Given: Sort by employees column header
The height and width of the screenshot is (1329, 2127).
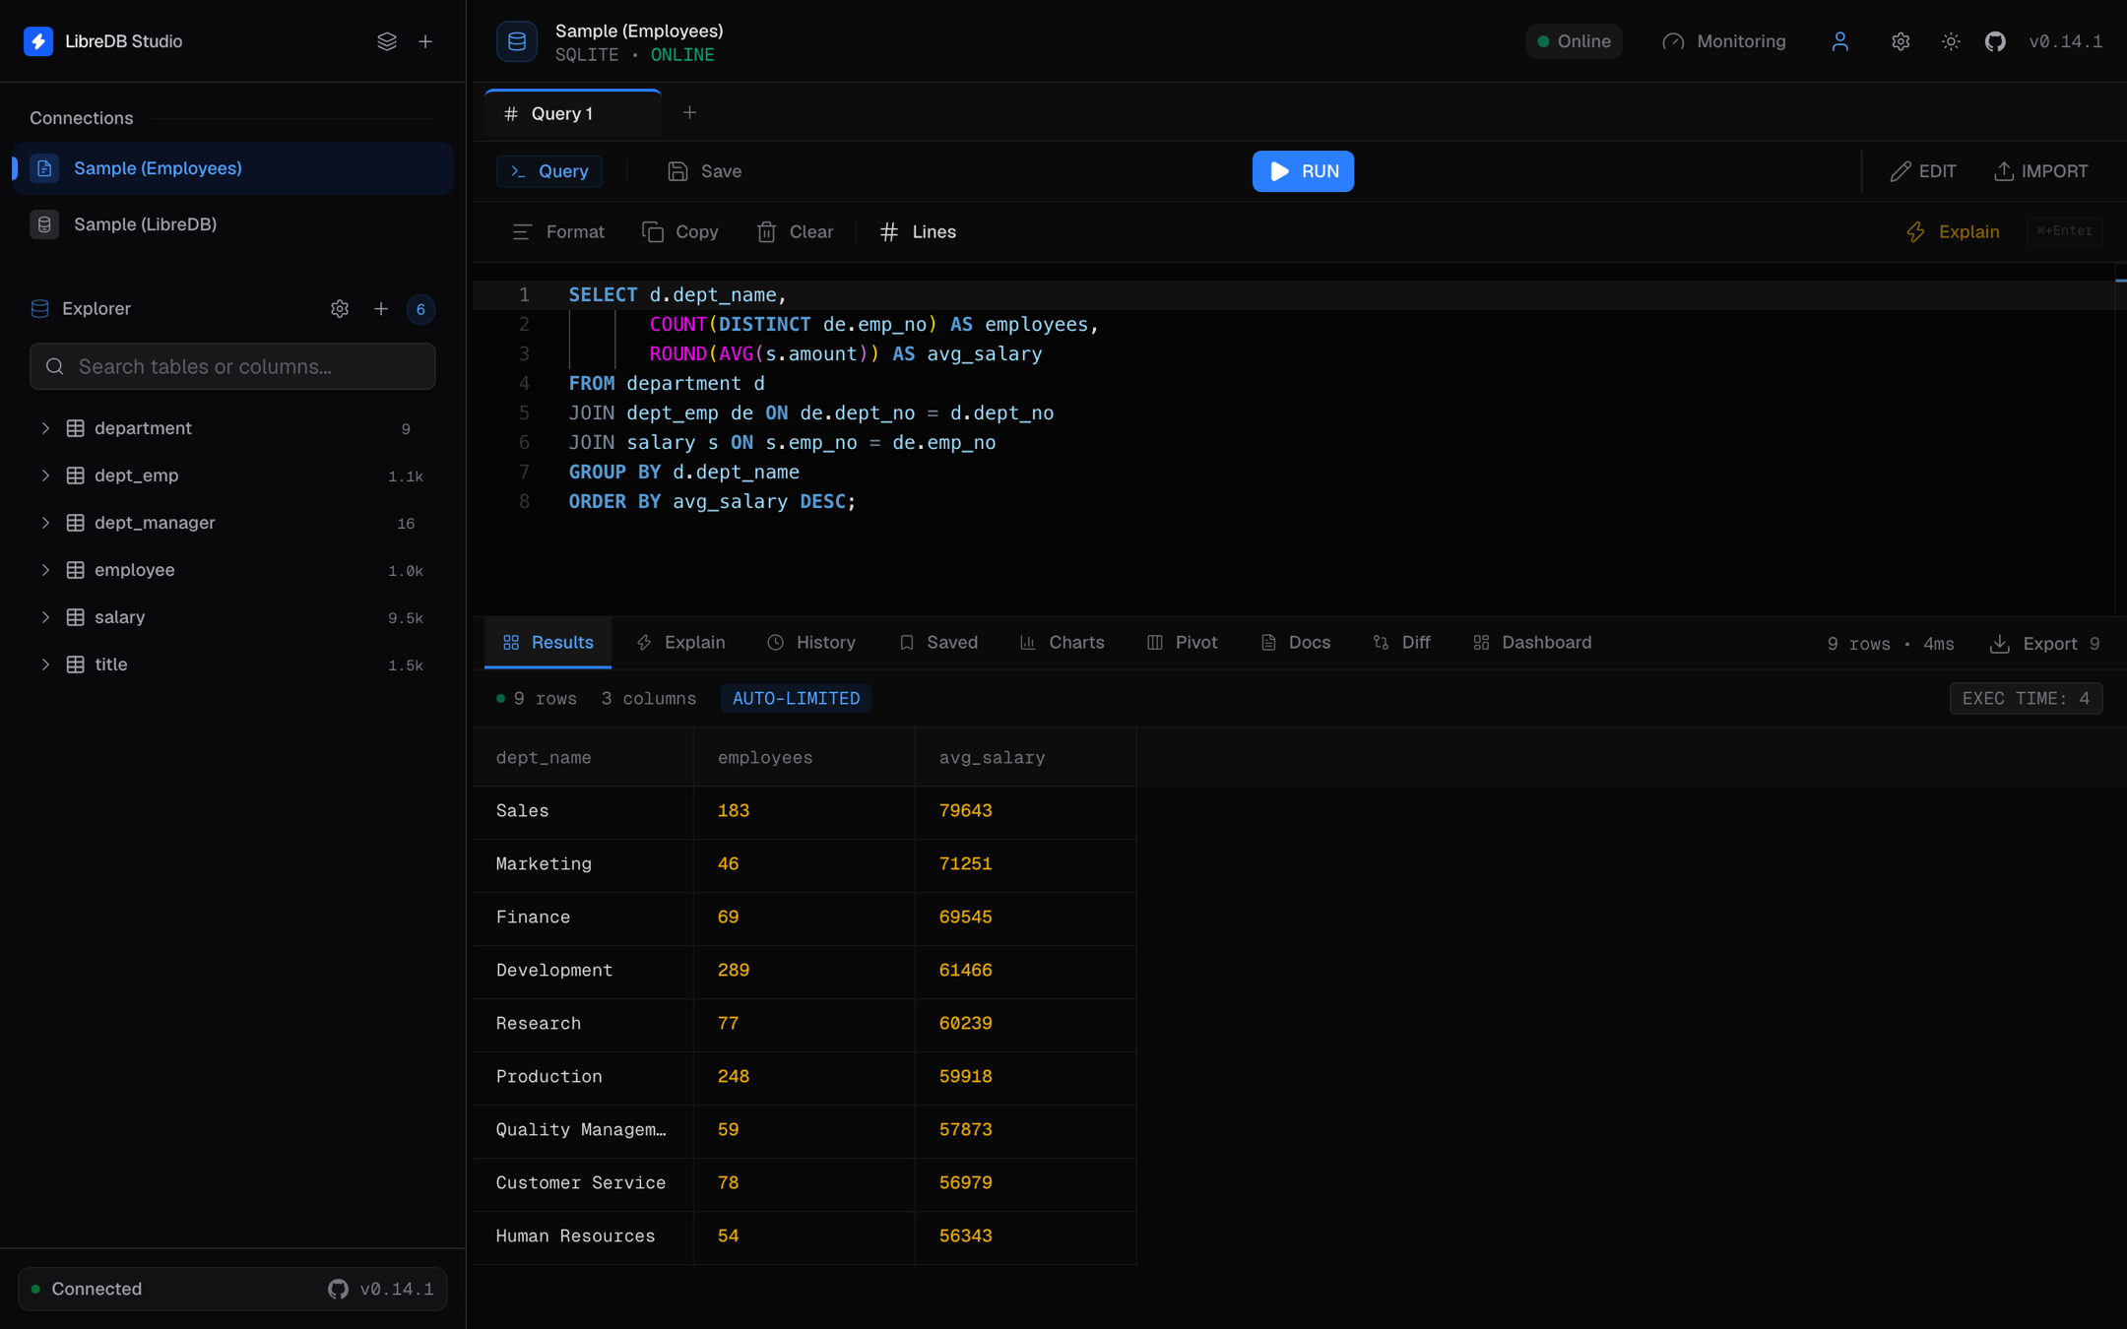Looking at the screenshot, I should (x=805, y=757).
